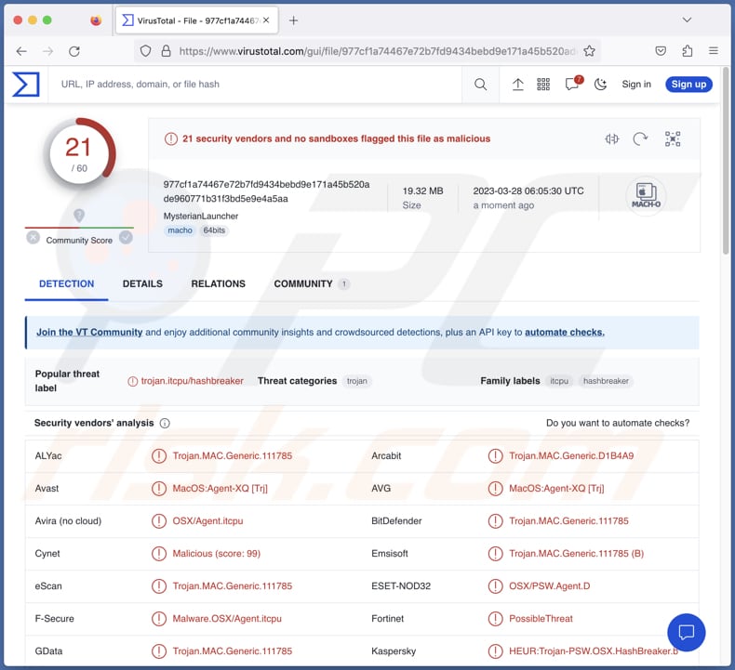Image resolution: width=735 pixels, height=670 pixels.
Task: Open the relations graph icon
Action: click(x=673, y=138)
